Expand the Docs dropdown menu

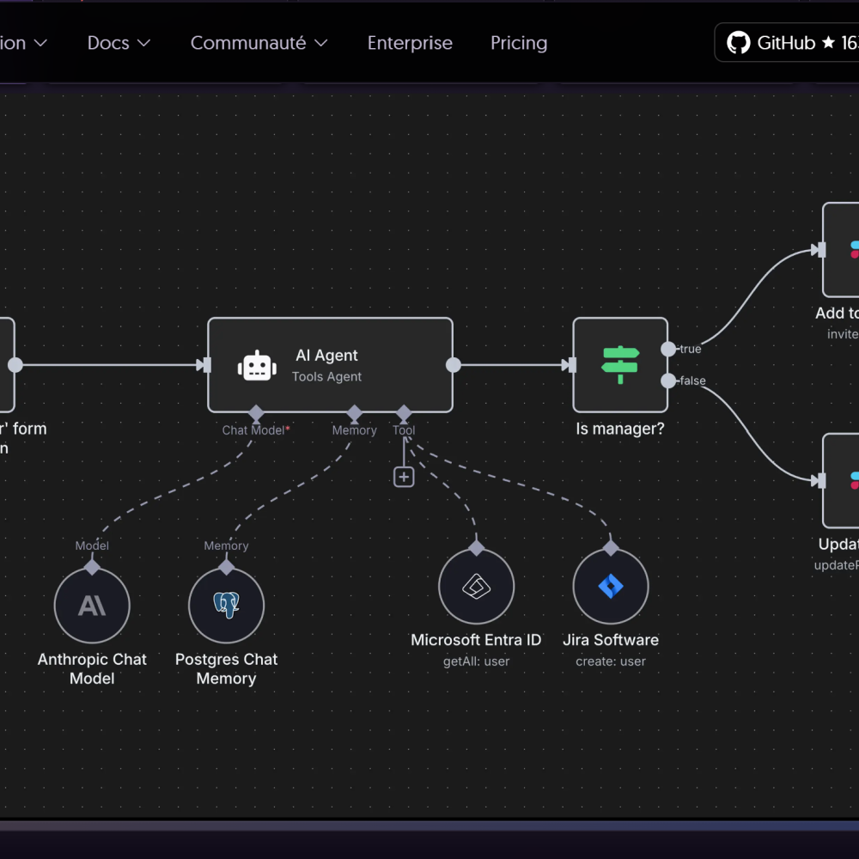pos(119,43)
